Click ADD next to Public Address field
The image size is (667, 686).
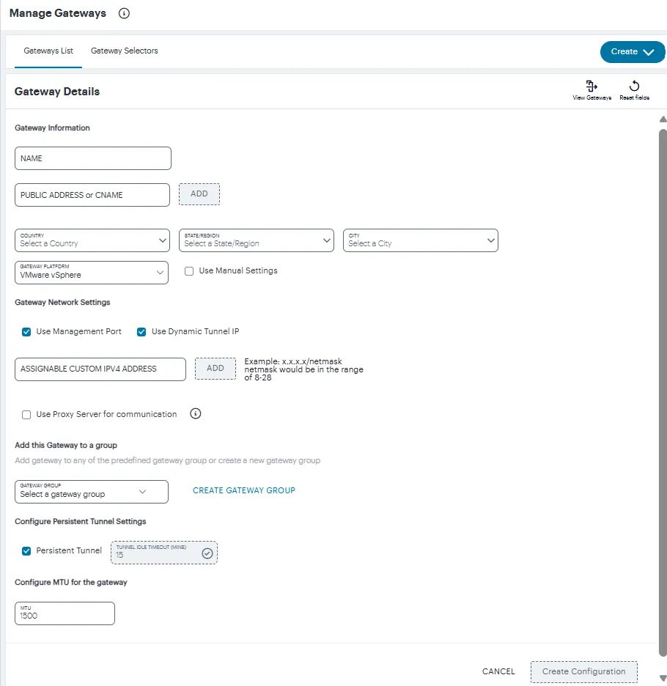point(199,194)
